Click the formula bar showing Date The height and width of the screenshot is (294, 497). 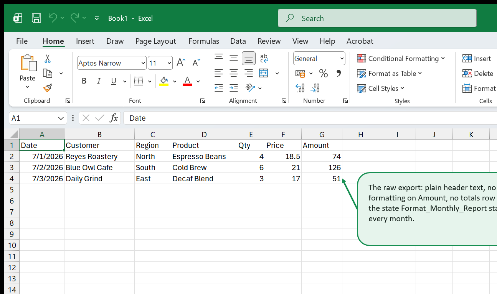coord(310,118)
